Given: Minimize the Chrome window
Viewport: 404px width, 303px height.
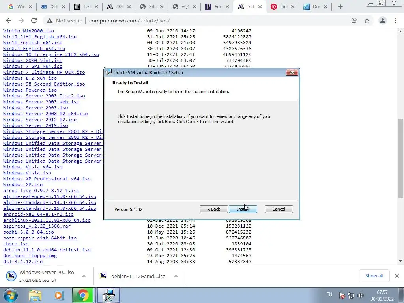Looking at the screenshot, I should tap(371, 3).
